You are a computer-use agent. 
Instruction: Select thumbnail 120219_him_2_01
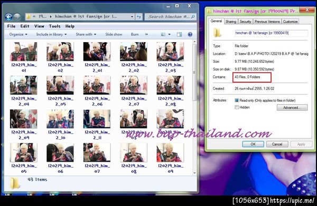click(x=97, y=52)
